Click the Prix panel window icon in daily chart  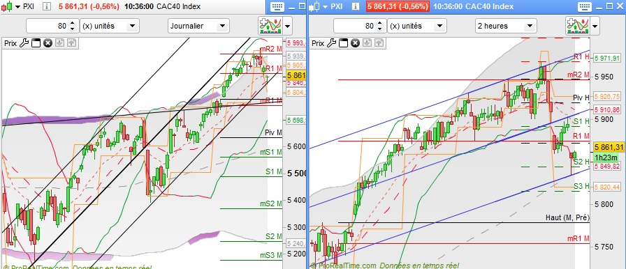click(36, 43)
